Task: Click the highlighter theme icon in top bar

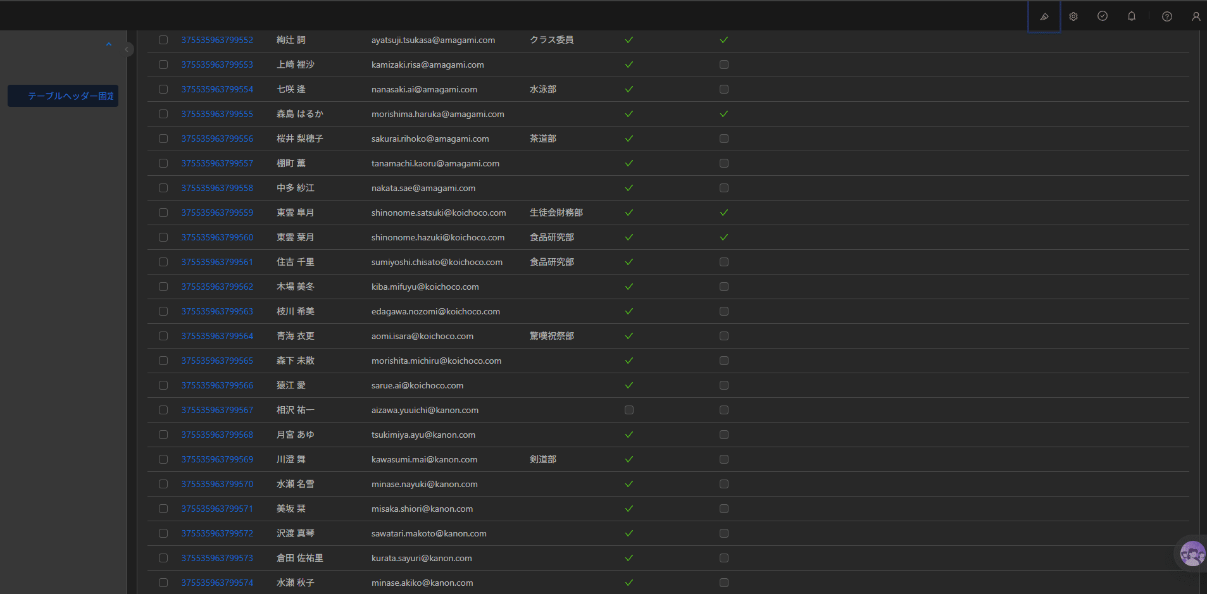Action: click(x=1044, y=16)
